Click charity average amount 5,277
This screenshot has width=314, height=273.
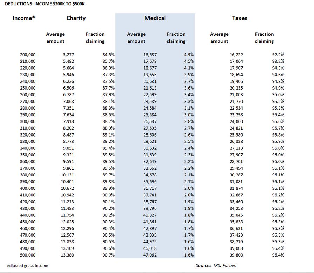coord(68,55)
